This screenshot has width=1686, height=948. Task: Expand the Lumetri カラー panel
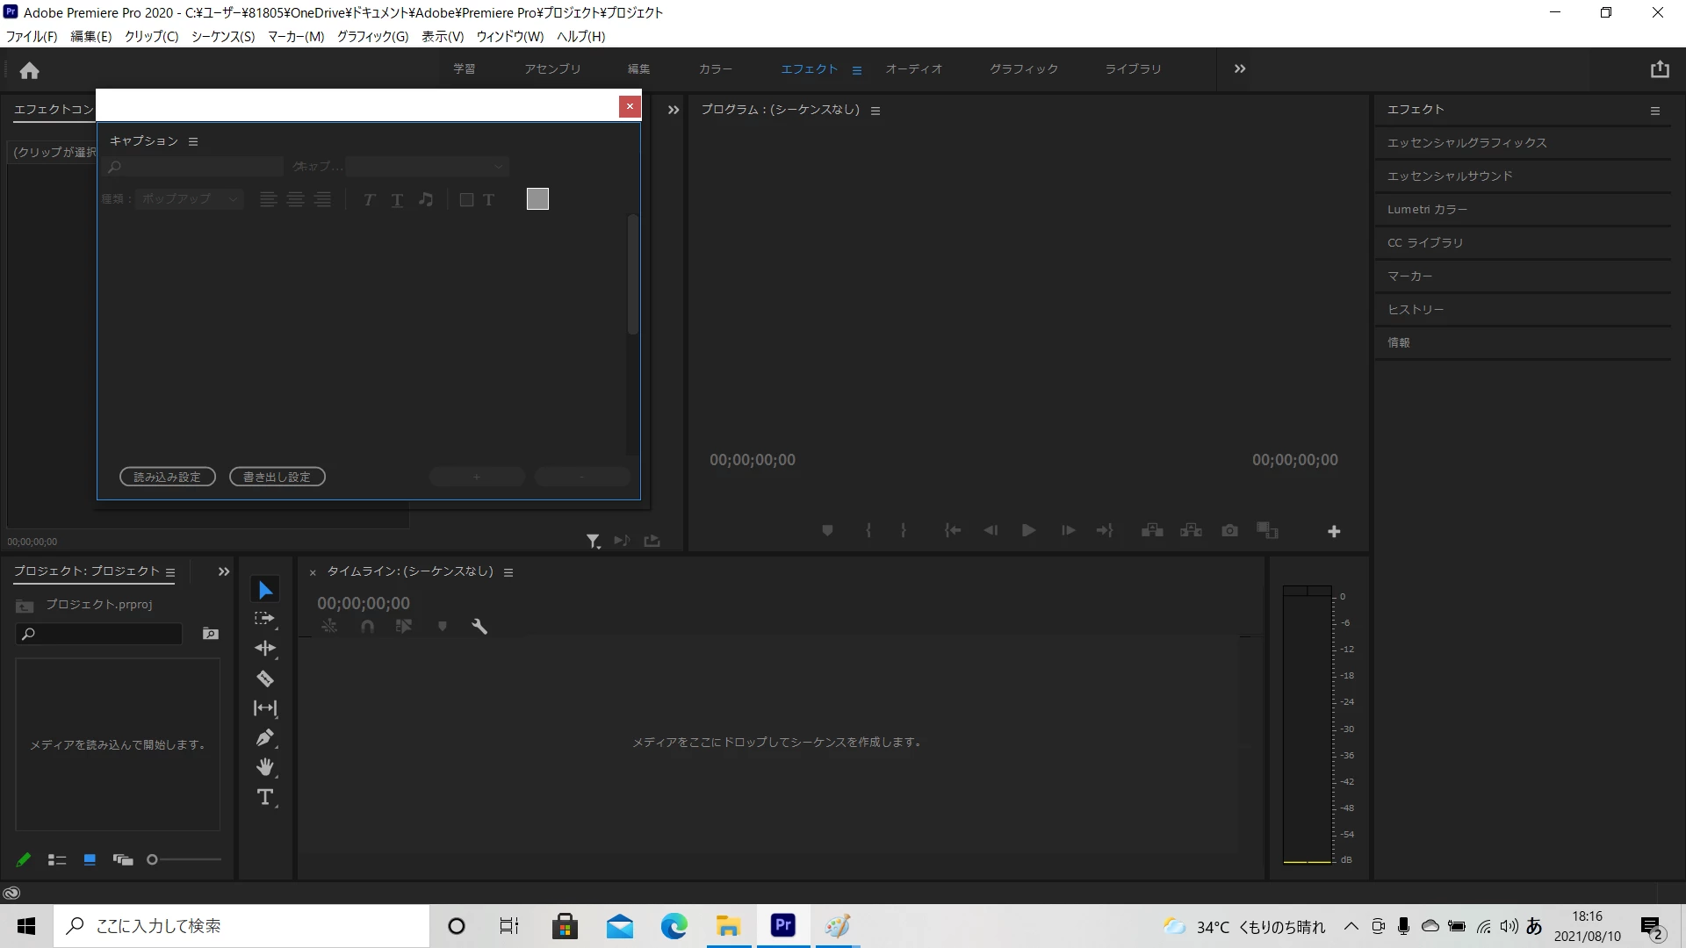(x=1427, y=210)
